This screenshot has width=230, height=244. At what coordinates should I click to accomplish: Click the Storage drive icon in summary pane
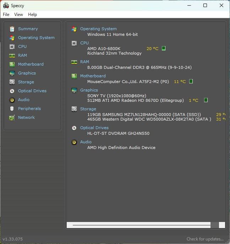74,109
